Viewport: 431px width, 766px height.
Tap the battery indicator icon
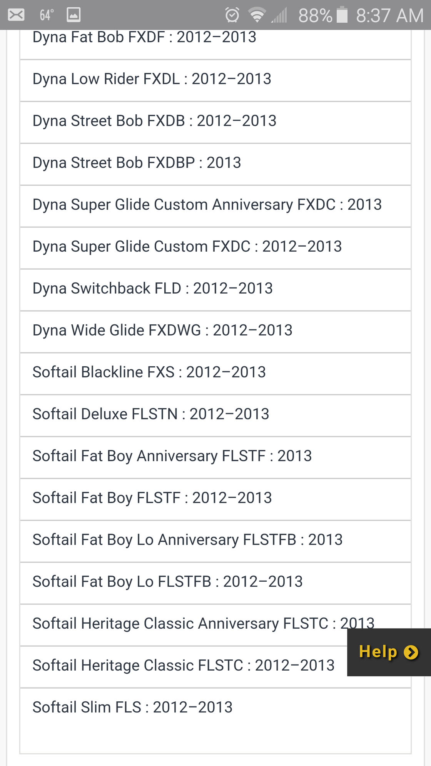[342, 15]
